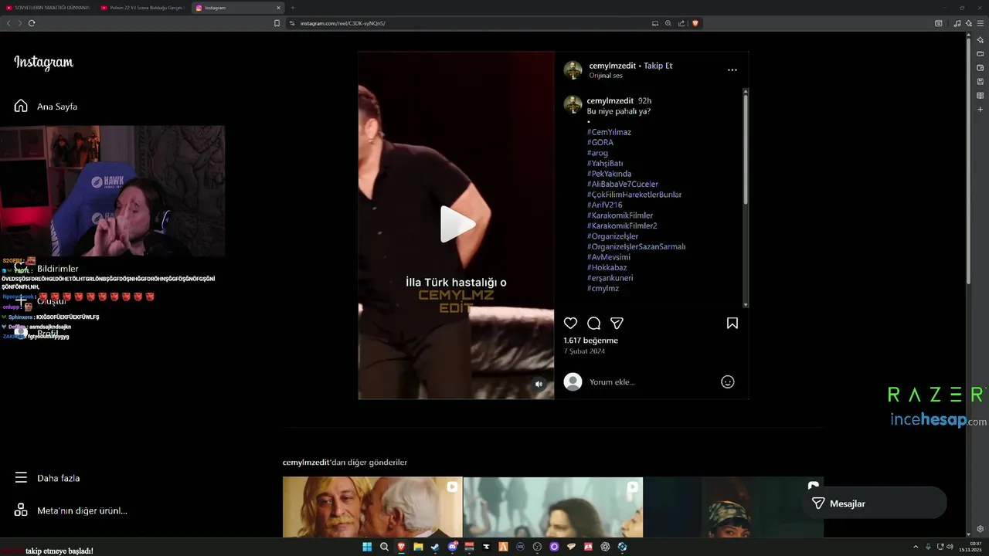View the 1.617 beğenme likes list

(x=590, y=341)
